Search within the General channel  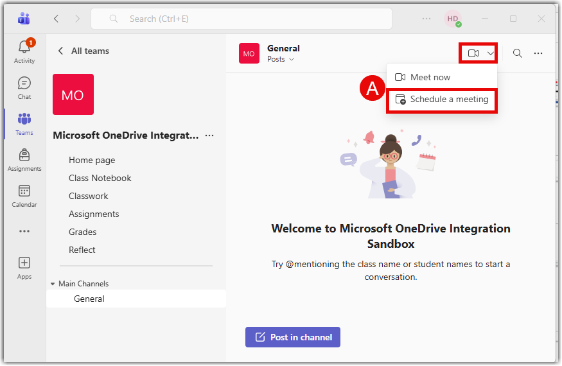(517, 53)
